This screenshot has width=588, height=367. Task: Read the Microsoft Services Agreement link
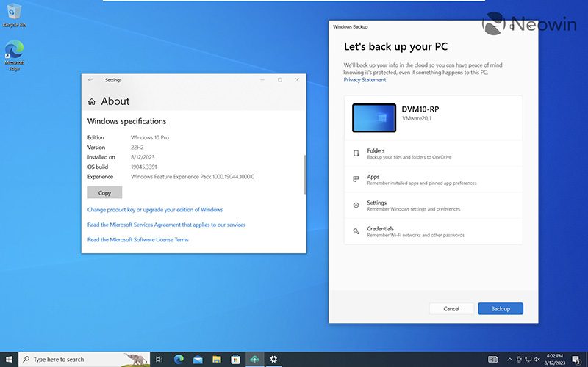(167, 225)
